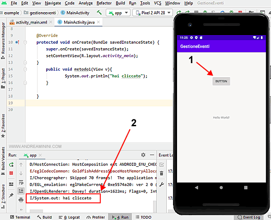This screenshot has width=271, height=220.
Task: Toggle scroll to end in the Run console
Action: pyautogui.click(x=21, y=191)
